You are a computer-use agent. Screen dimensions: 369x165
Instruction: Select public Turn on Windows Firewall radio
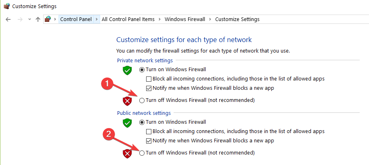[142, 122]
